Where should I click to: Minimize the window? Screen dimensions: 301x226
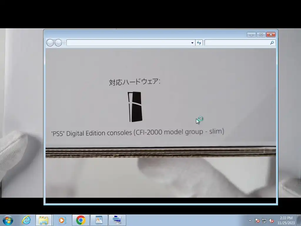(x=252, y=35)
